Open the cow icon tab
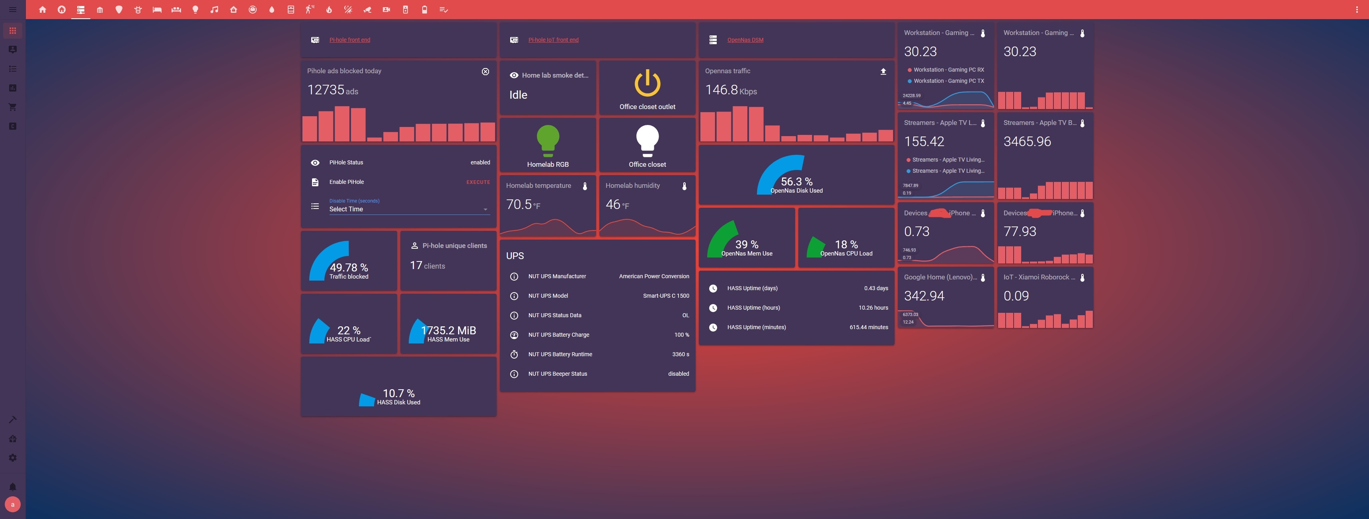The image size is (1369, 519). [138, 10]
